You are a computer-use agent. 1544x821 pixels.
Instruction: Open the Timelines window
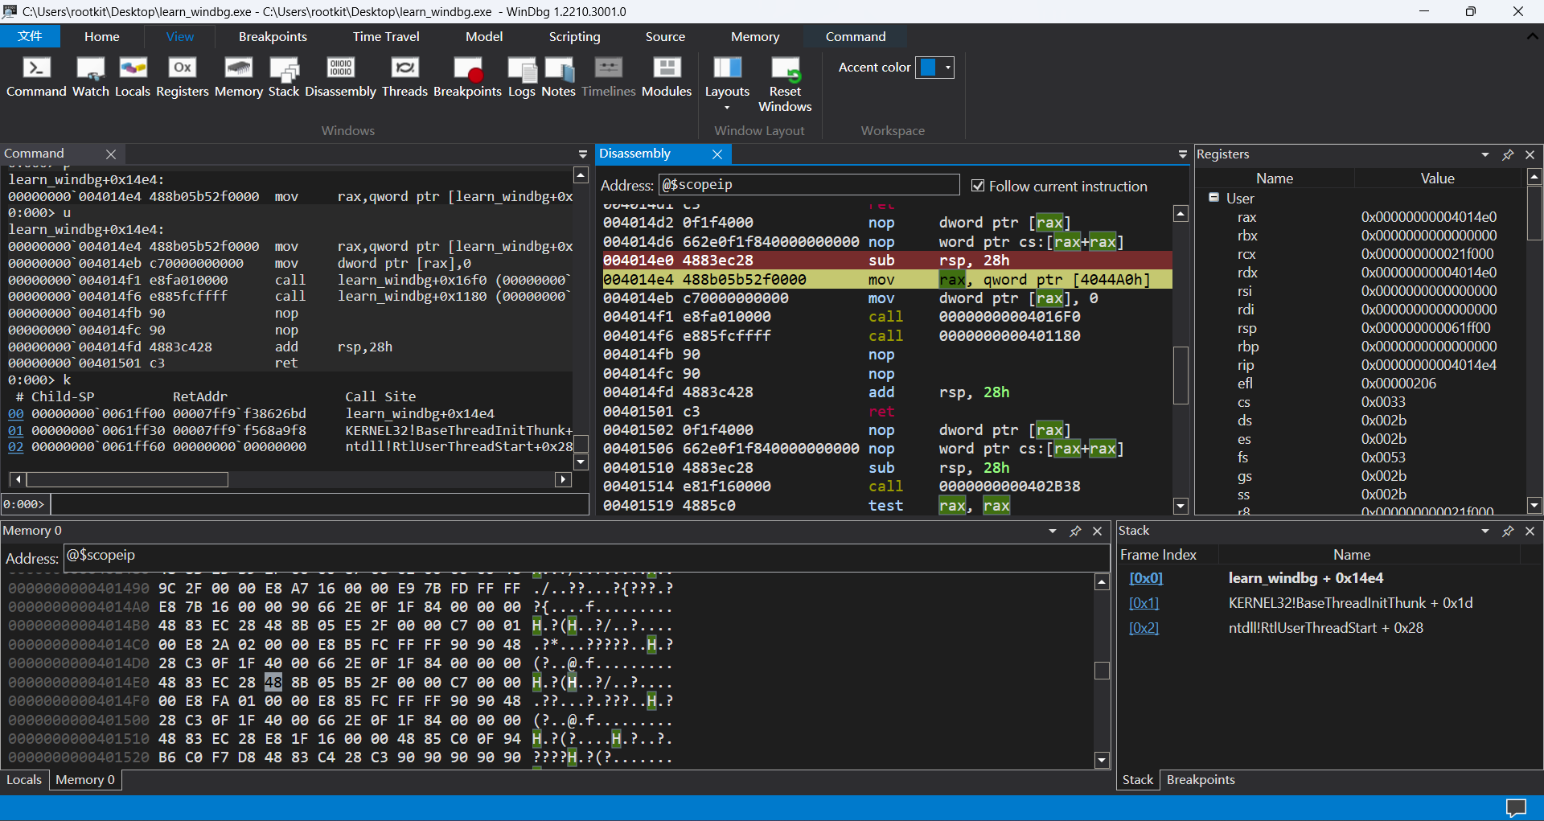(609, 78)
